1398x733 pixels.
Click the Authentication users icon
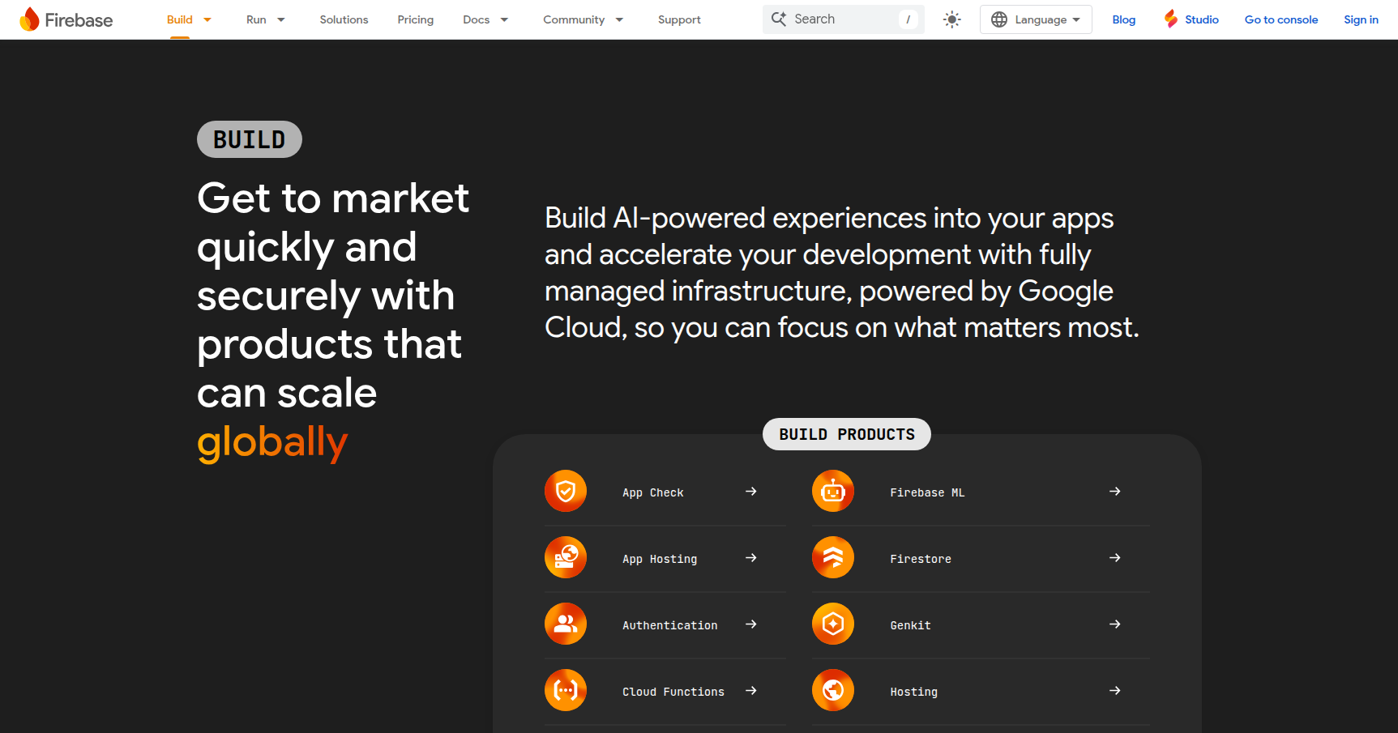pyautogui.click(x=565, y=624)
